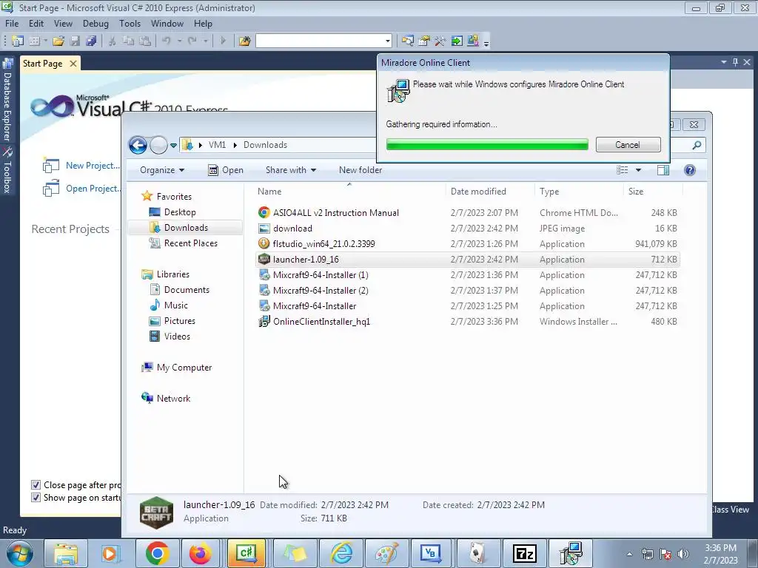Screen dimensions: 758x568
Task: Click New folder in Explorer toolbar
Action: [360, 170]
